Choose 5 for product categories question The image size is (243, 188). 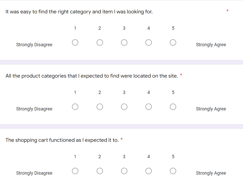click(x=173, y=107)
